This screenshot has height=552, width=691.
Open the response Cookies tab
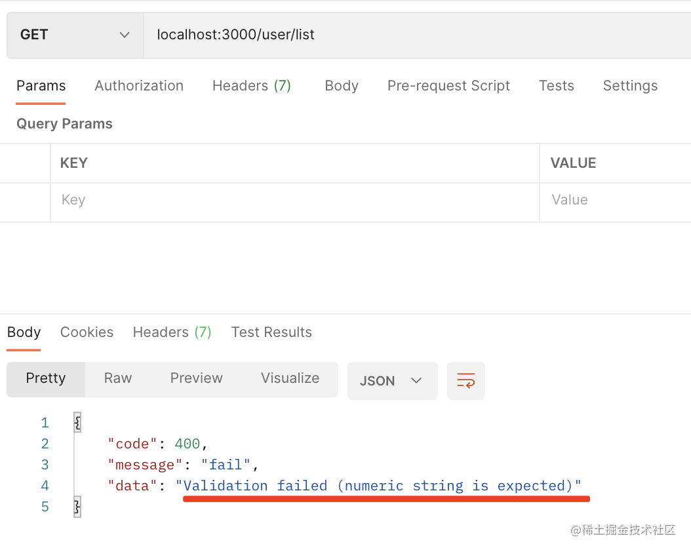87,332
